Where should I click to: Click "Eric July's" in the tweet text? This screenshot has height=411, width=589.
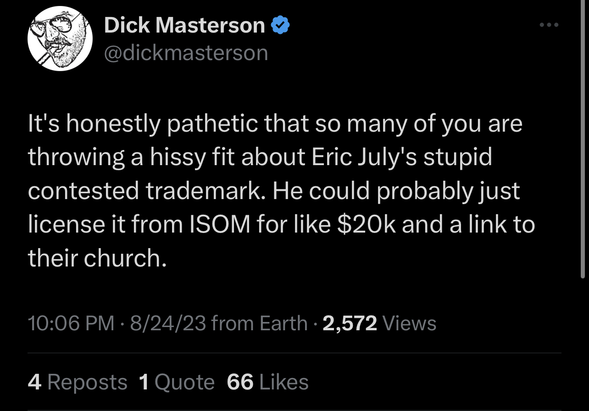(364, 157)
